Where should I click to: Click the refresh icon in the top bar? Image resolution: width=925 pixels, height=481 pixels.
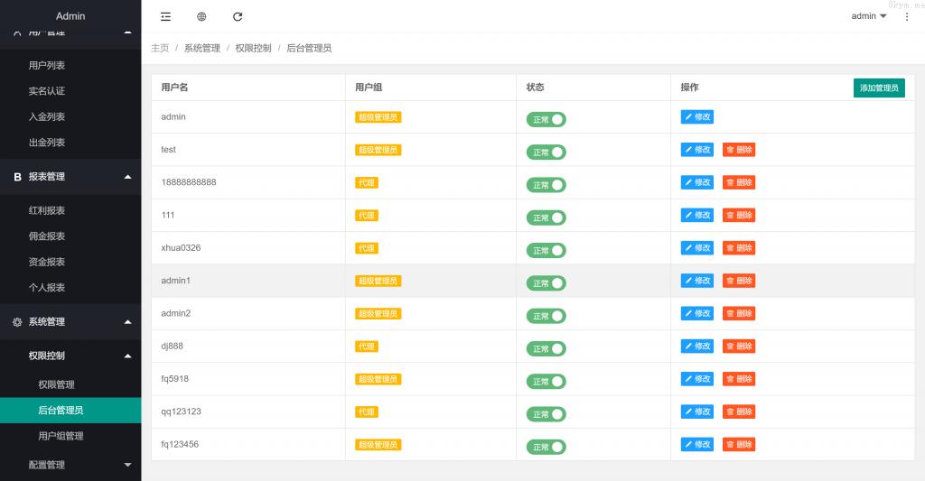coord(238,16)
